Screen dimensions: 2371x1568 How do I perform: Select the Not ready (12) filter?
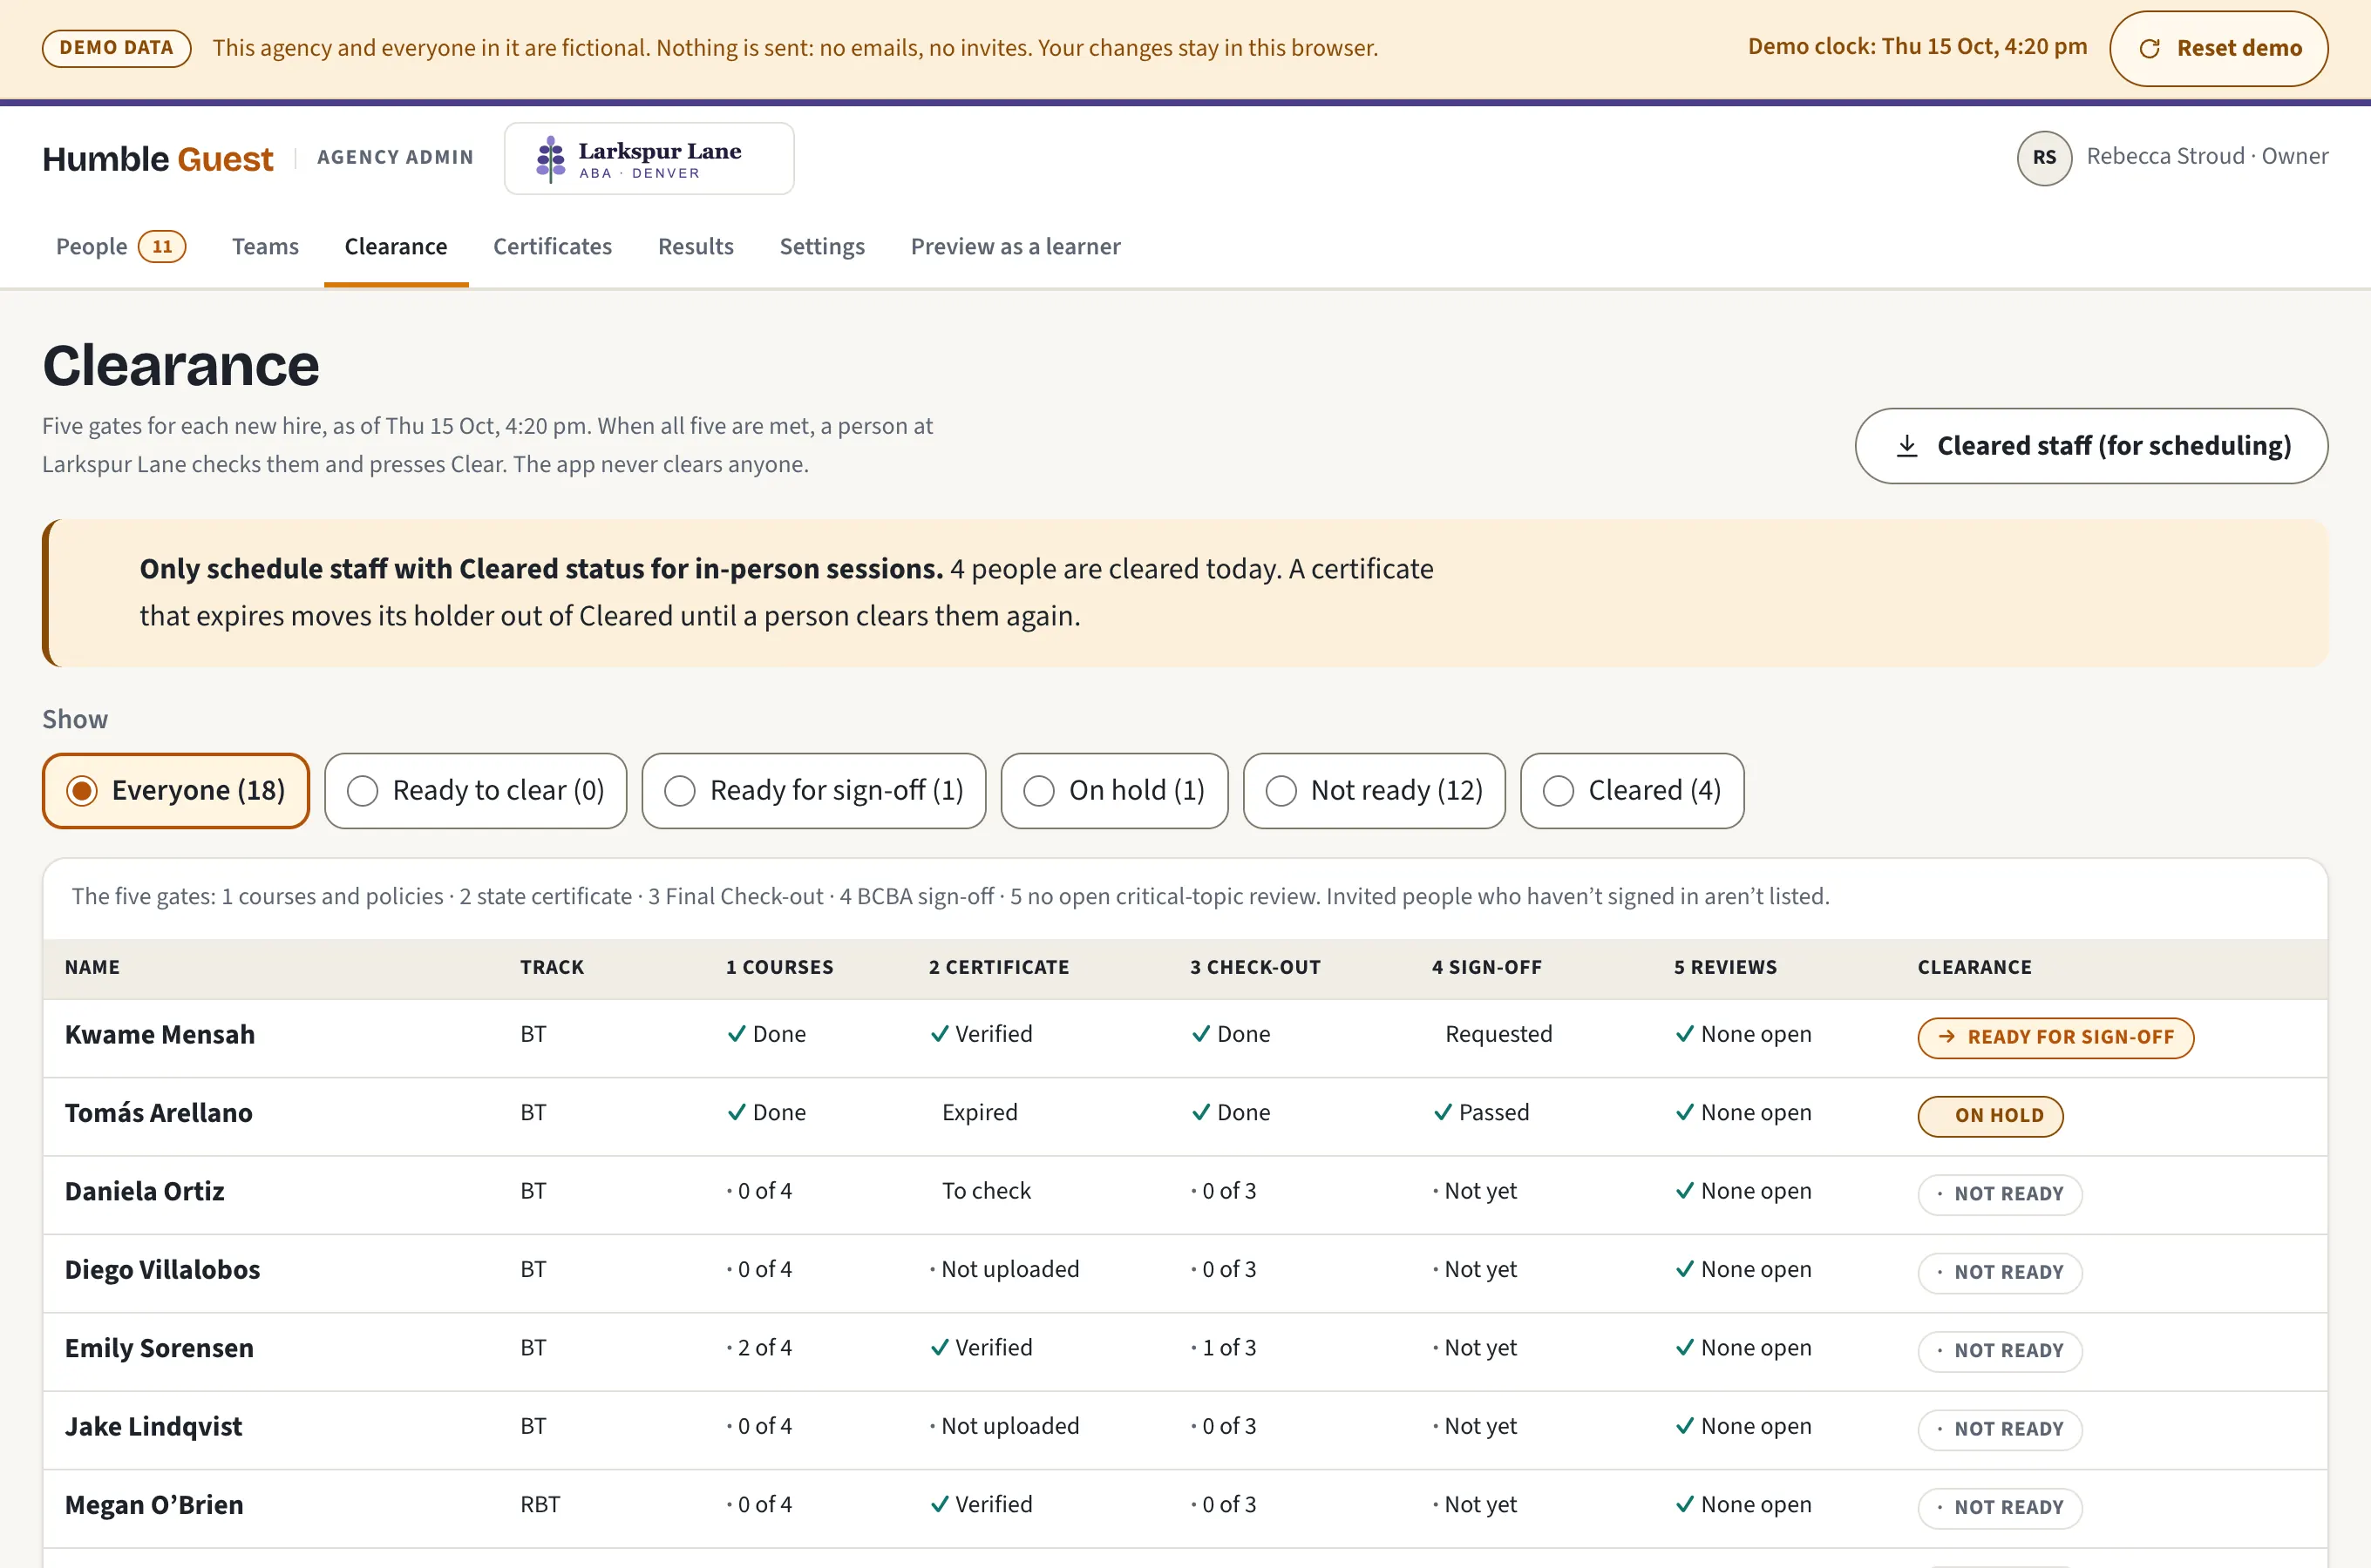tap(1374, 791)
